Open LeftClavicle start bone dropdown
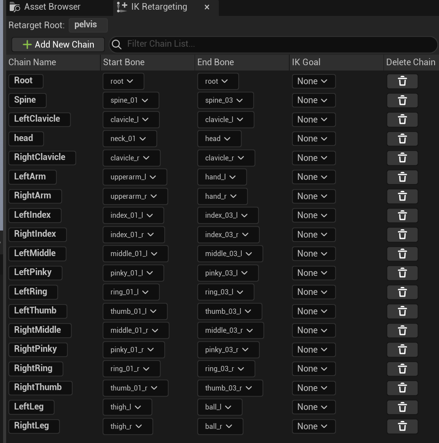This screenshot has height=443, width=439. [131, 119]
